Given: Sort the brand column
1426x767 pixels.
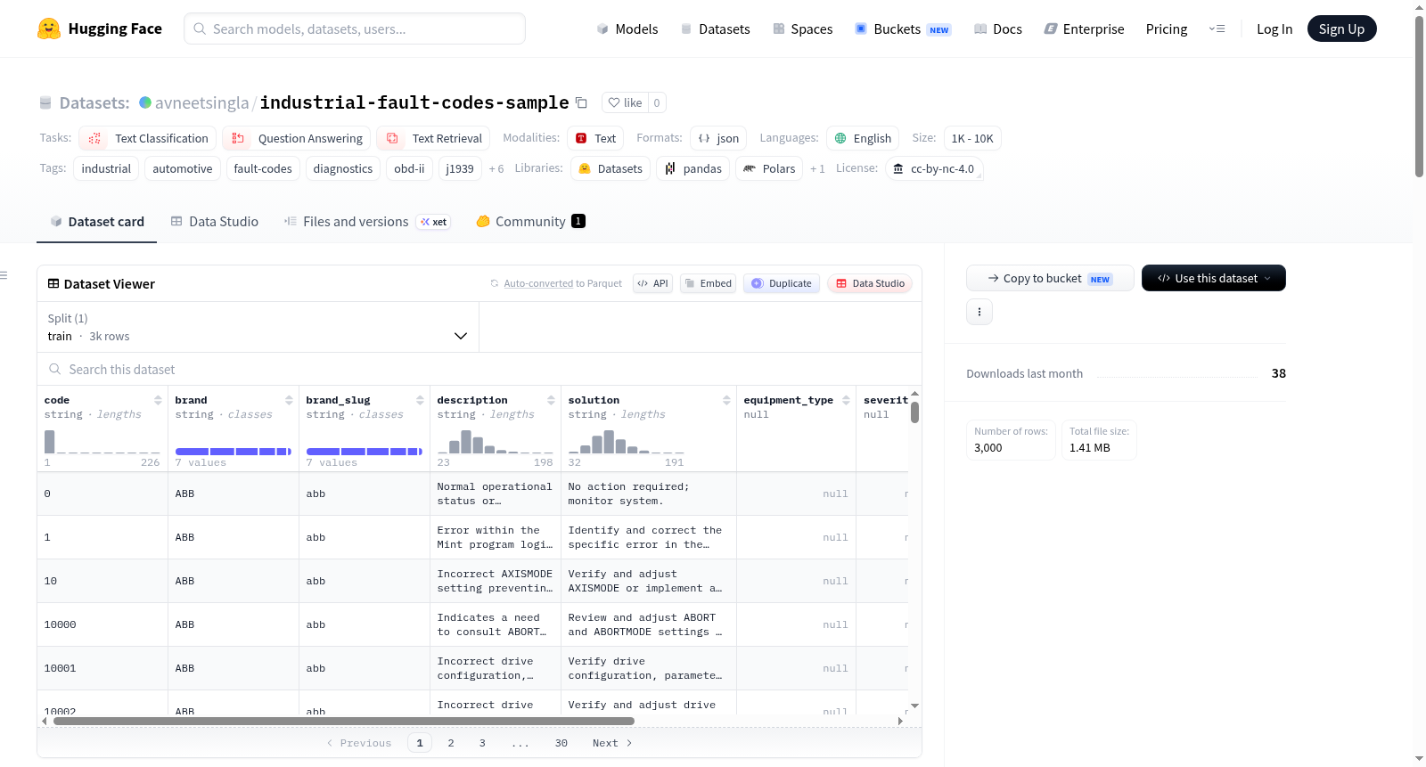Looking at the screenshot, I should (x=289, y=400).
